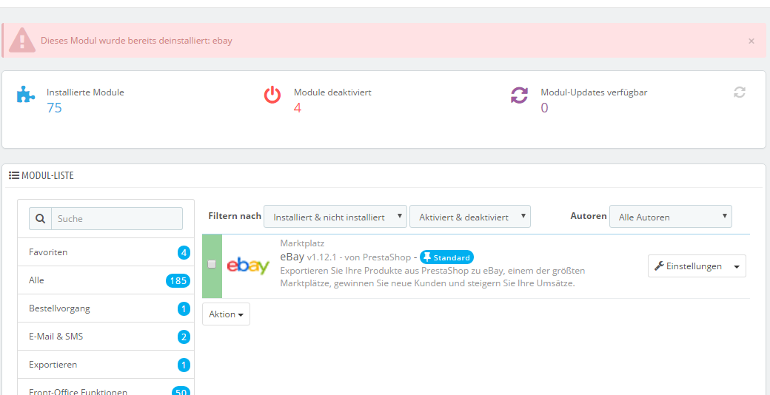Click the Marktplatz category label

[302, 243]
